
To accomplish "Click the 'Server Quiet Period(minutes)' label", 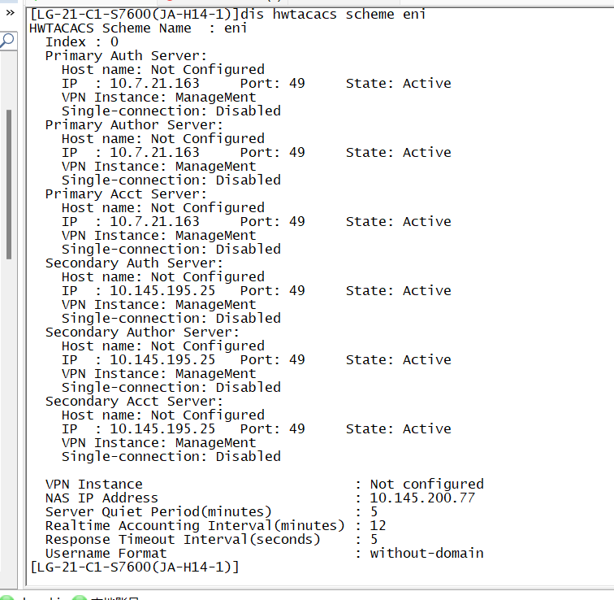I will tap(158, 511).
